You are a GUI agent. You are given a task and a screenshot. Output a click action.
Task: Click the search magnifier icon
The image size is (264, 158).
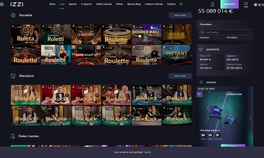[181, 4]
